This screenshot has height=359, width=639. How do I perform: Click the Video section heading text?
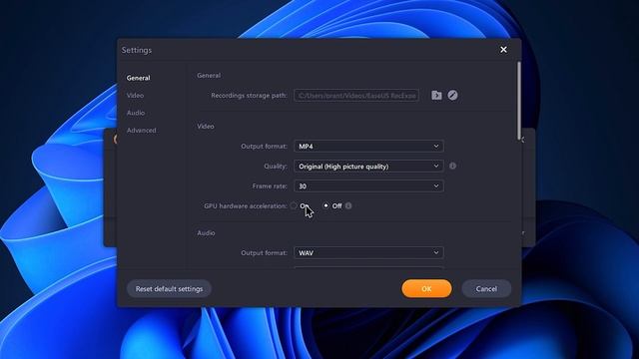point(206,127)
